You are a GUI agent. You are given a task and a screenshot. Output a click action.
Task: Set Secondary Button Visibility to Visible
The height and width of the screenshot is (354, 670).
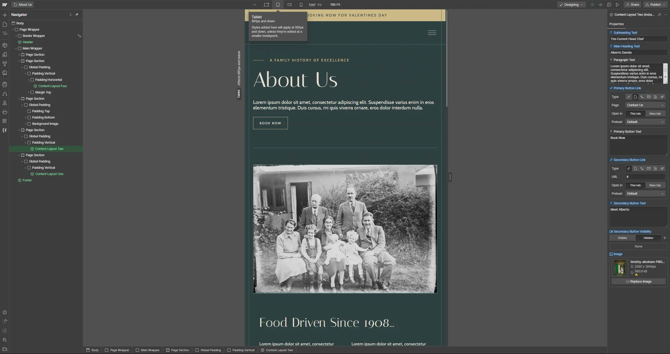coord(622,238)
